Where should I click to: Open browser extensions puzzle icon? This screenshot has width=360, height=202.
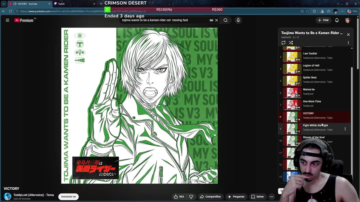314,11
